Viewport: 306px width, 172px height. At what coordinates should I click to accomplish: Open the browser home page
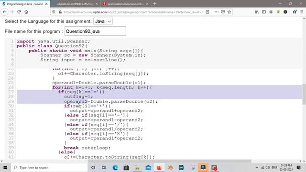(x=26, y=12)
